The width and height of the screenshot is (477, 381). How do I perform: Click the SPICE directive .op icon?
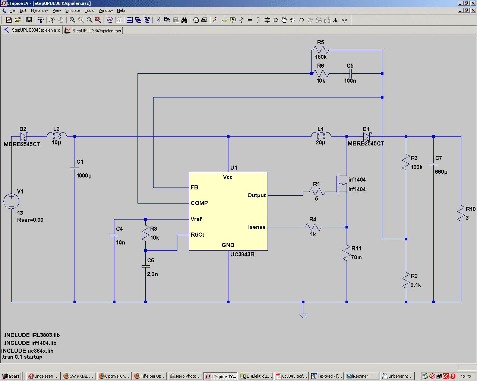coord(344,20)
